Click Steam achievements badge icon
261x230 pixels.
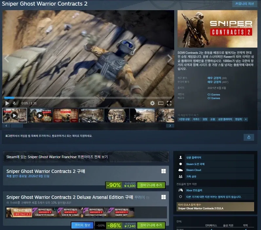(180, 164)
